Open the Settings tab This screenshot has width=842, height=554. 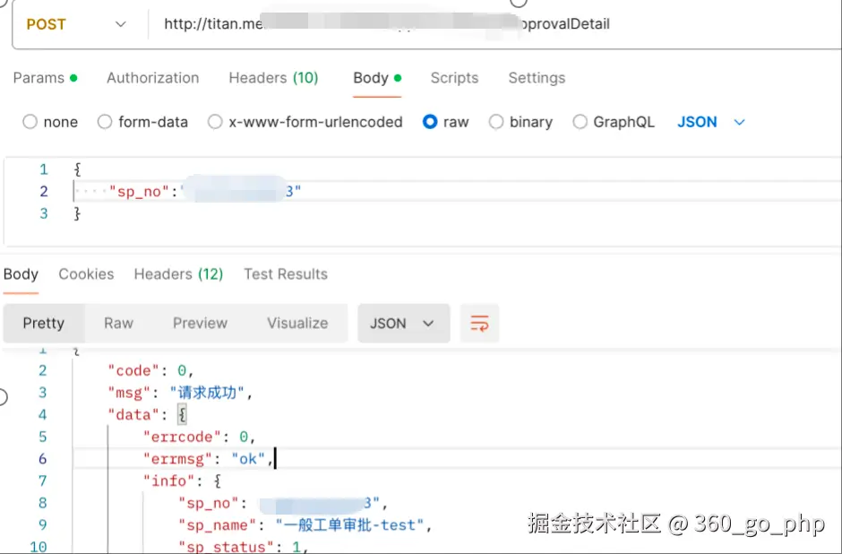coord(537,78)
